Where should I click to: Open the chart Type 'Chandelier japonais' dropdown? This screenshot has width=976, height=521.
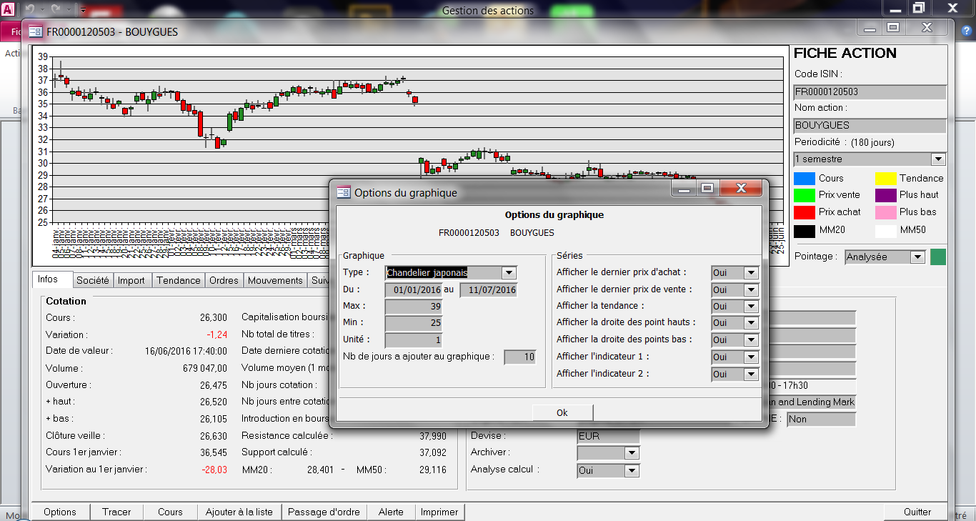[x=509, y=272]
